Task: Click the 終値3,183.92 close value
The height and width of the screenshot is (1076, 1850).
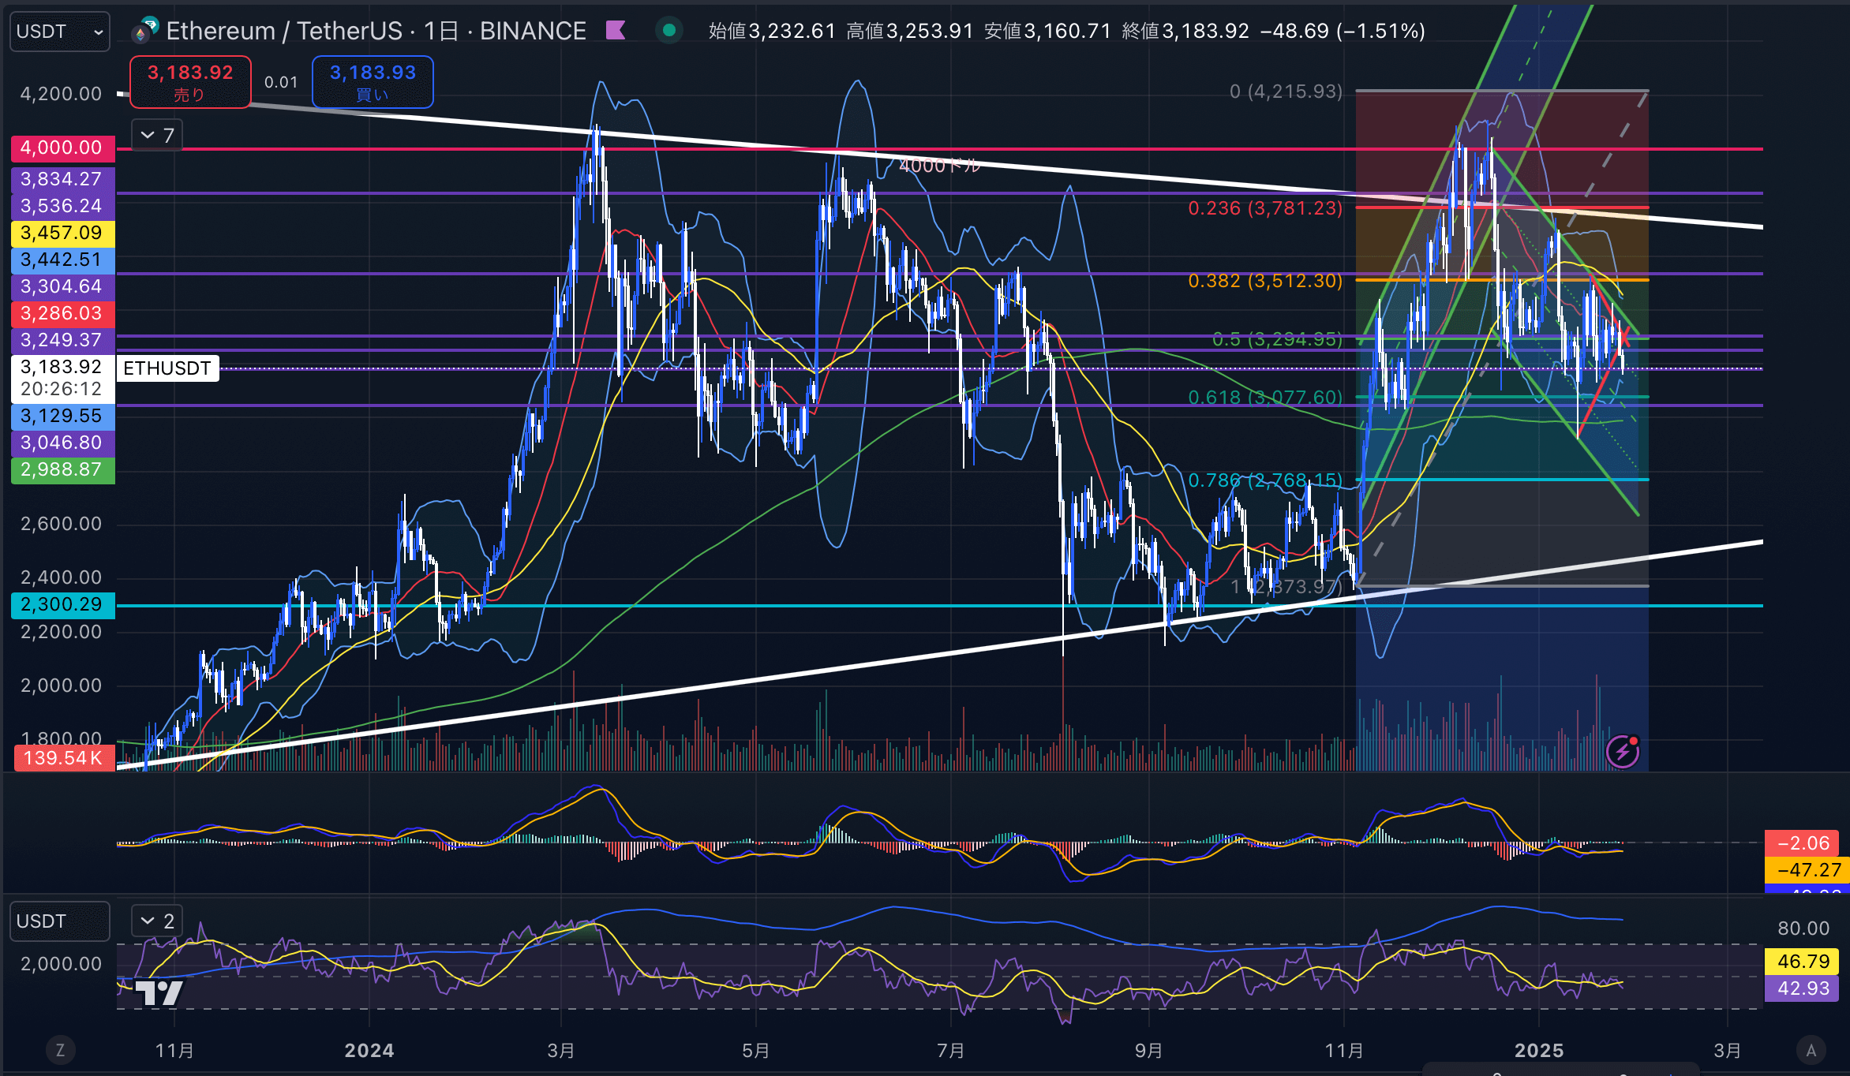Action: tap(1185, 31)
